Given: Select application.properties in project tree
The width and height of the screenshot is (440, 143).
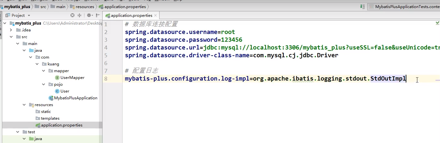Looking at the screenshot, I should point(61,125).
